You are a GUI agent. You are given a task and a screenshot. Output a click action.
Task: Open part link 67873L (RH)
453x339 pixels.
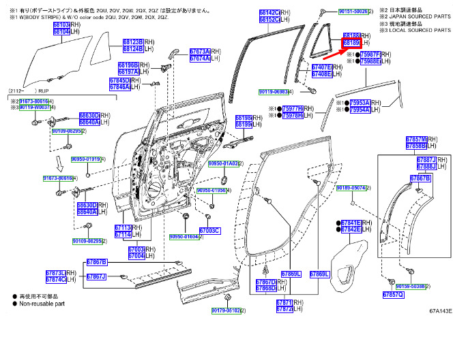pos(56,273)
